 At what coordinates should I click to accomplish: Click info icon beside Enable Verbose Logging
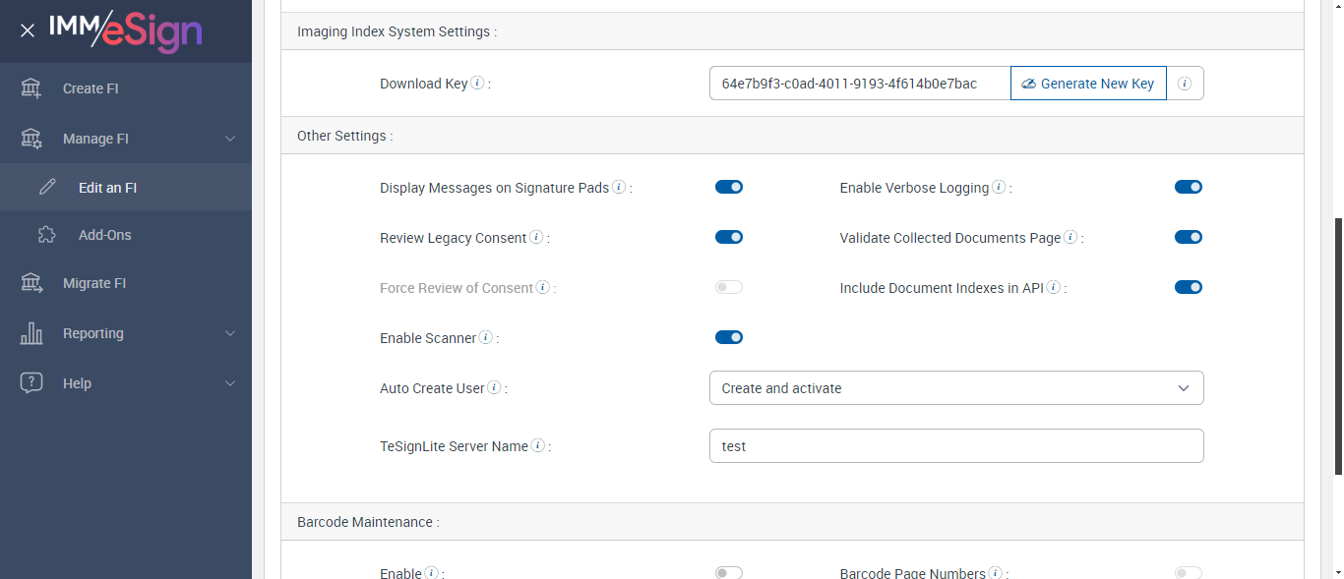pyautogui.click(x=999, y=187)
